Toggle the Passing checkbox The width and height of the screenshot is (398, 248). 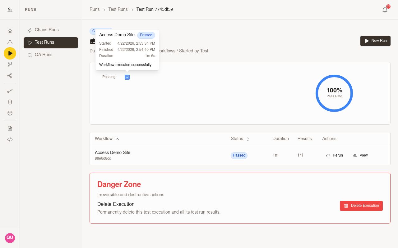coord(127,77)
